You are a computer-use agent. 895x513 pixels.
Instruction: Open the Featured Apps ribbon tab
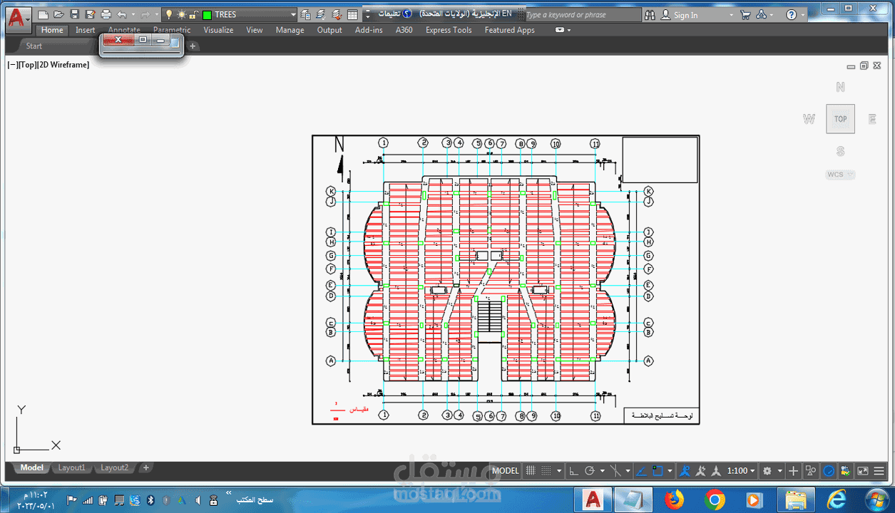point(509,30)
